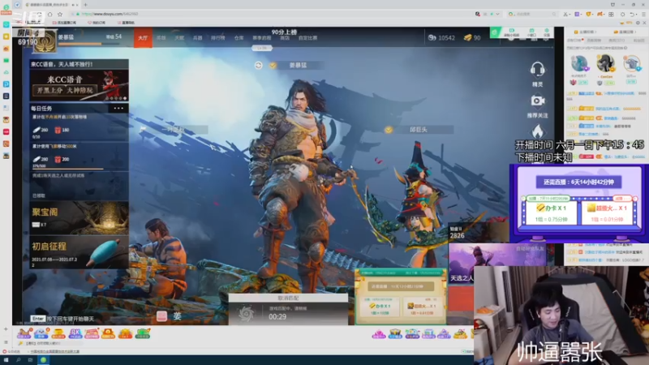The width and height of the screenshot is (649, 365).
Task: Open the 聚宝阁 banner
Action: click(x=79, y=218)
